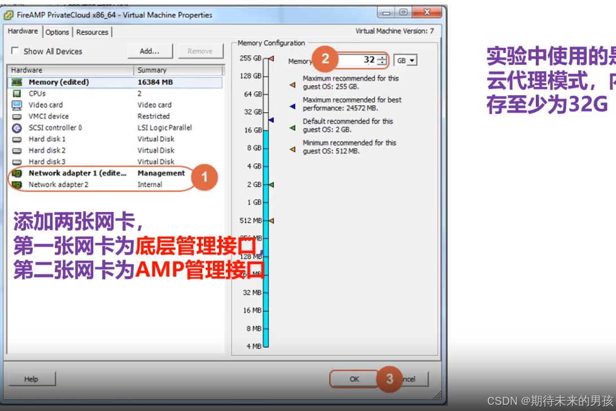Switch to the Hardware tab
The height and width of the screenshot is (411, 616).
click(x=23, y=31)
